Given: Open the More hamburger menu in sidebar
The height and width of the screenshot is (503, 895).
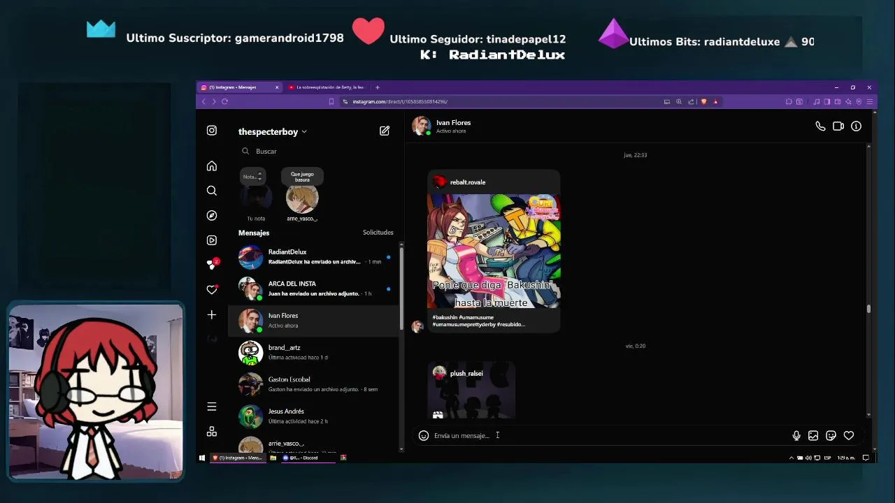Looking at the screenshot, I should (212, 407).
